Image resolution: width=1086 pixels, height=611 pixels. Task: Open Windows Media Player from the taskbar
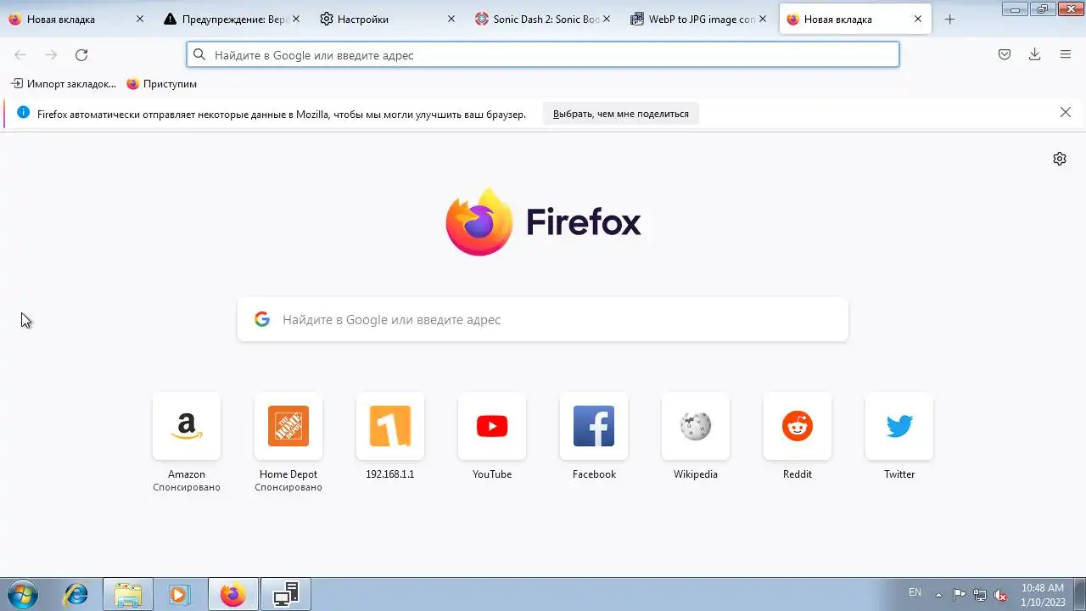(x=179, y=595)
